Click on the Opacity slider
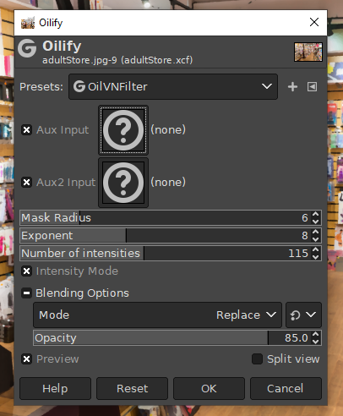The image size is (343, 416). tap(172, 337)
